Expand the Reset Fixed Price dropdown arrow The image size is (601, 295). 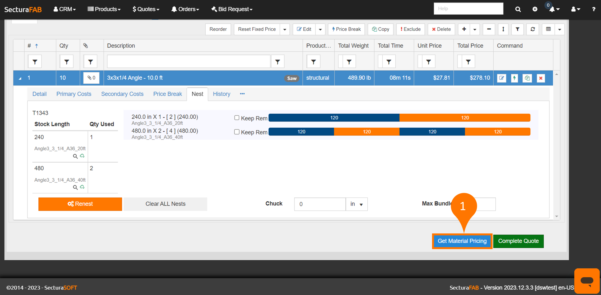[285, 29]
